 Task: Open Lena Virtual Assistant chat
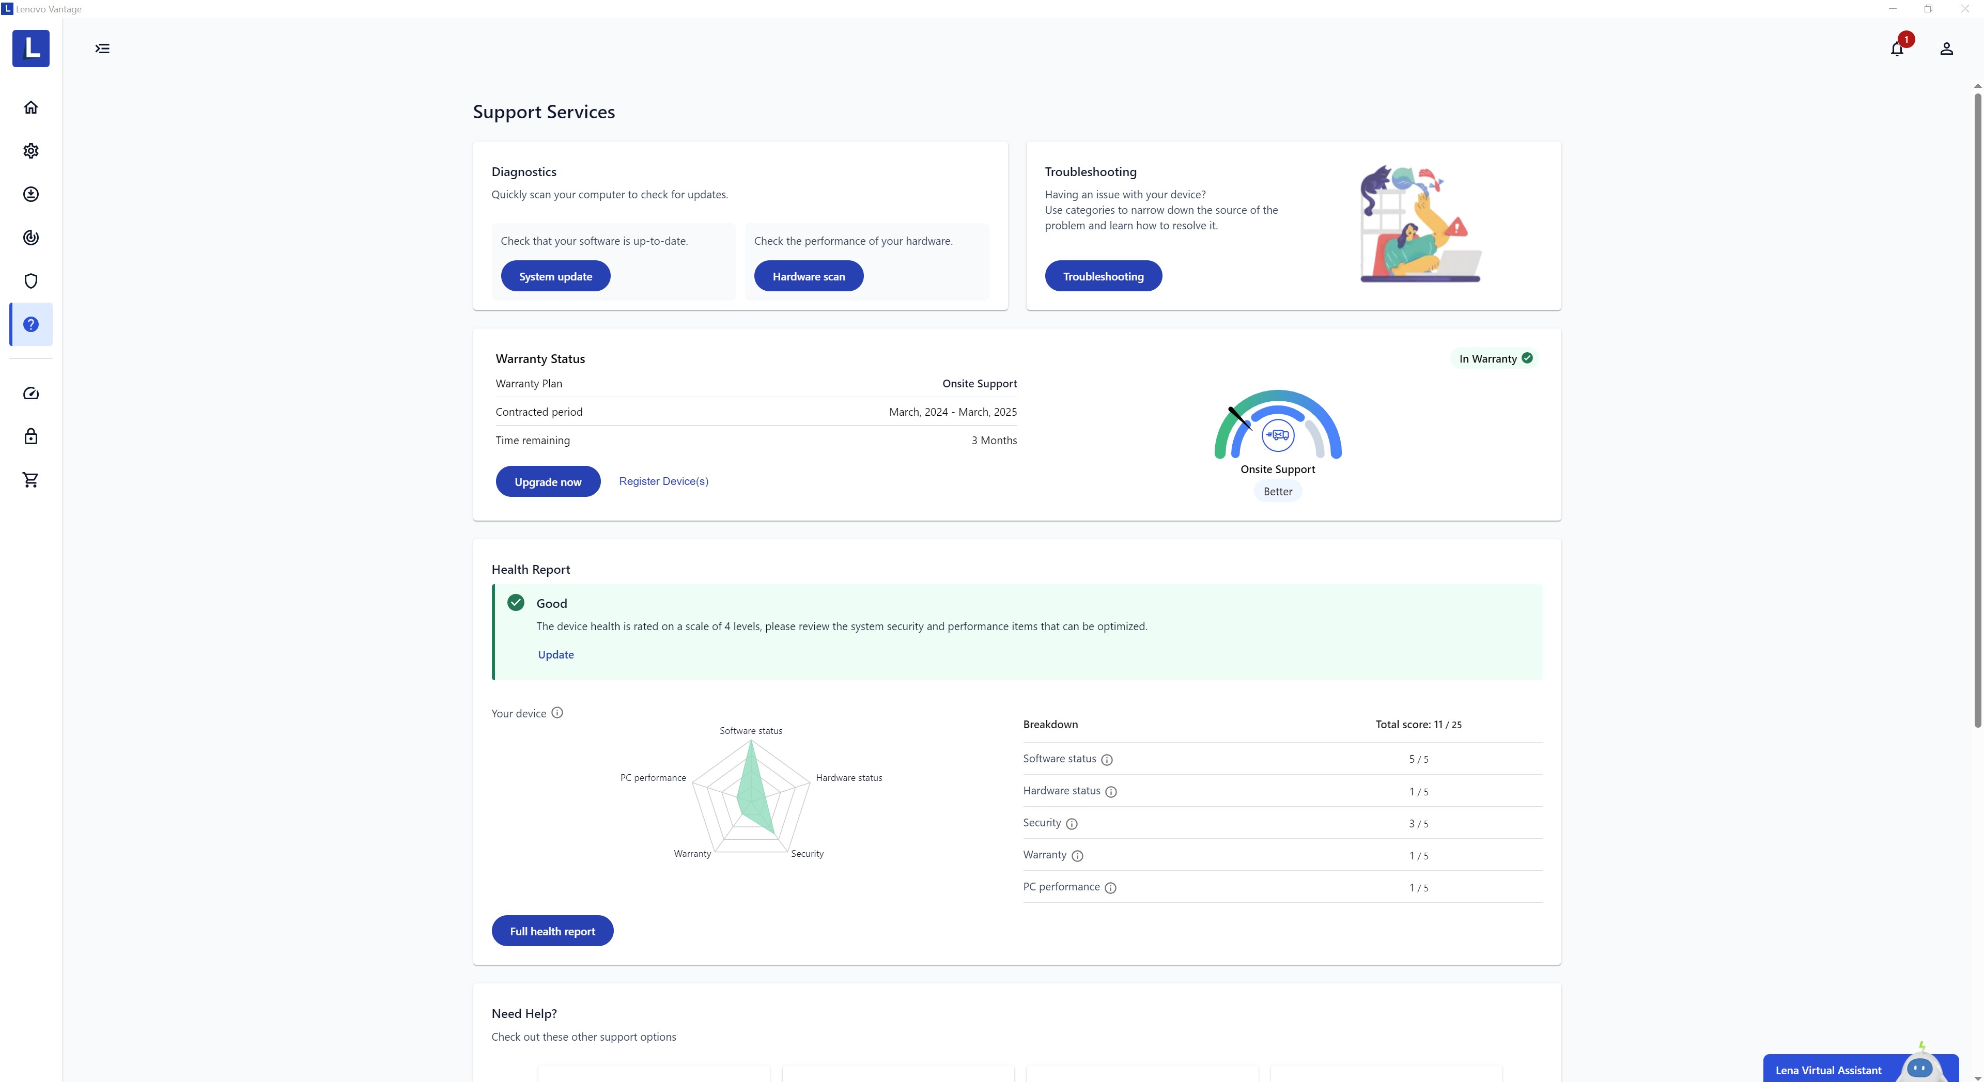coord(1860,1068)
